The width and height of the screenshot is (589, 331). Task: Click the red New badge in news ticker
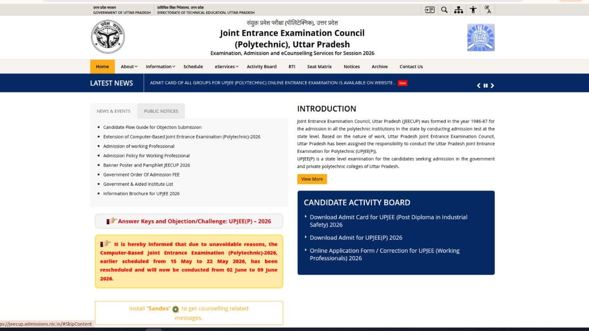click(402, 83)
